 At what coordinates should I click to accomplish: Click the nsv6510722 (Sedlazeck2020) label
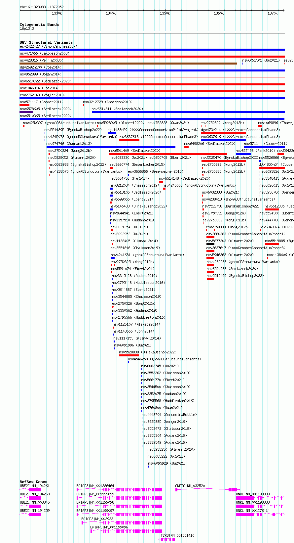(x=46, y=81)
